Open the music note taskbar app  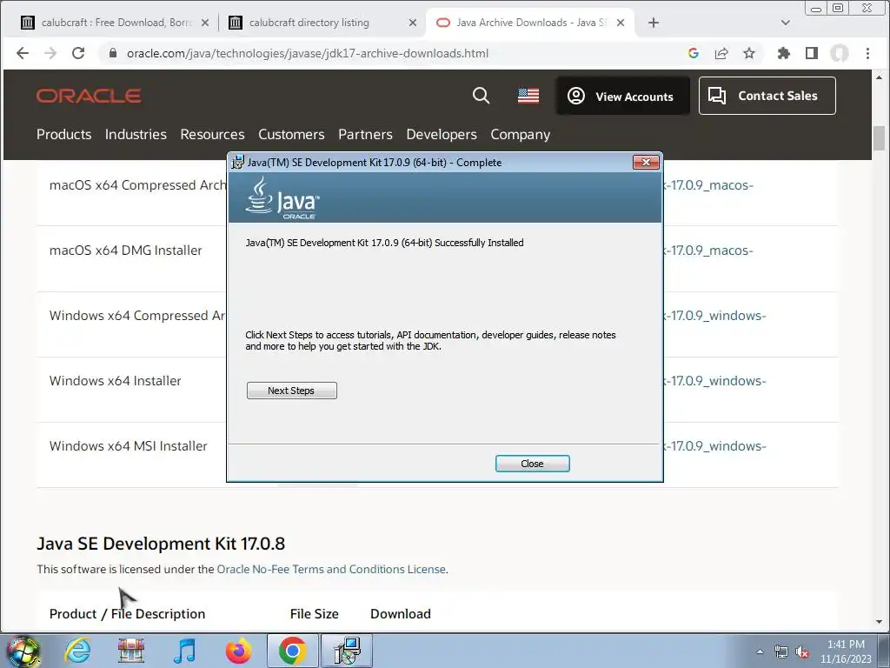pyautogui.click(x=184, y=651)
